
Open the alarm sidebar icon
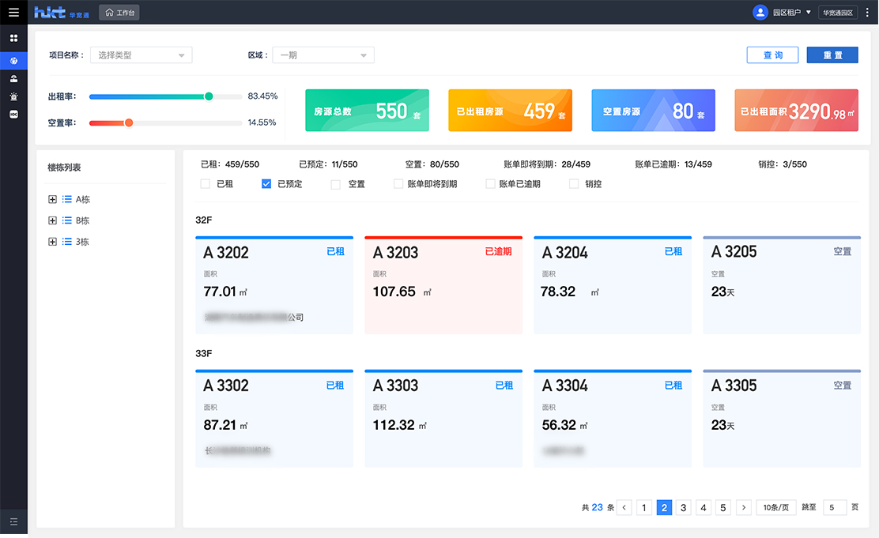click(x=13, y=96)
